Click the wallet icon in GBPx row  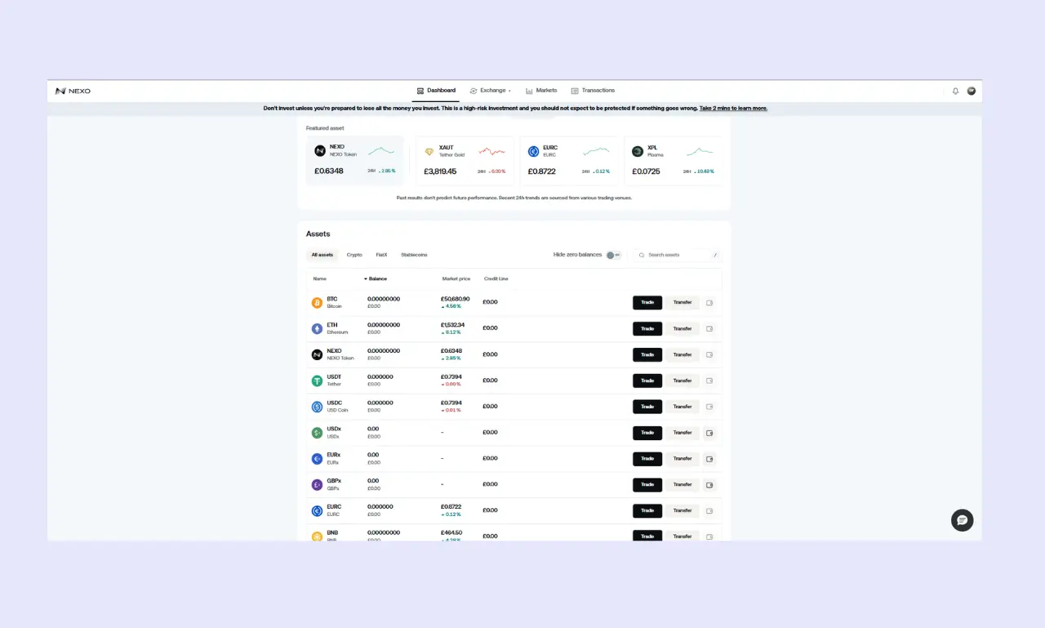pos(709,485)
